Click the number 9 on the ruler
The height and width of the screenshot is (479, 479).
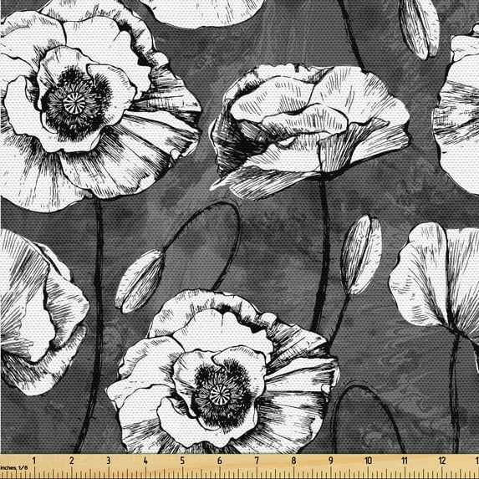pos(331,461)
